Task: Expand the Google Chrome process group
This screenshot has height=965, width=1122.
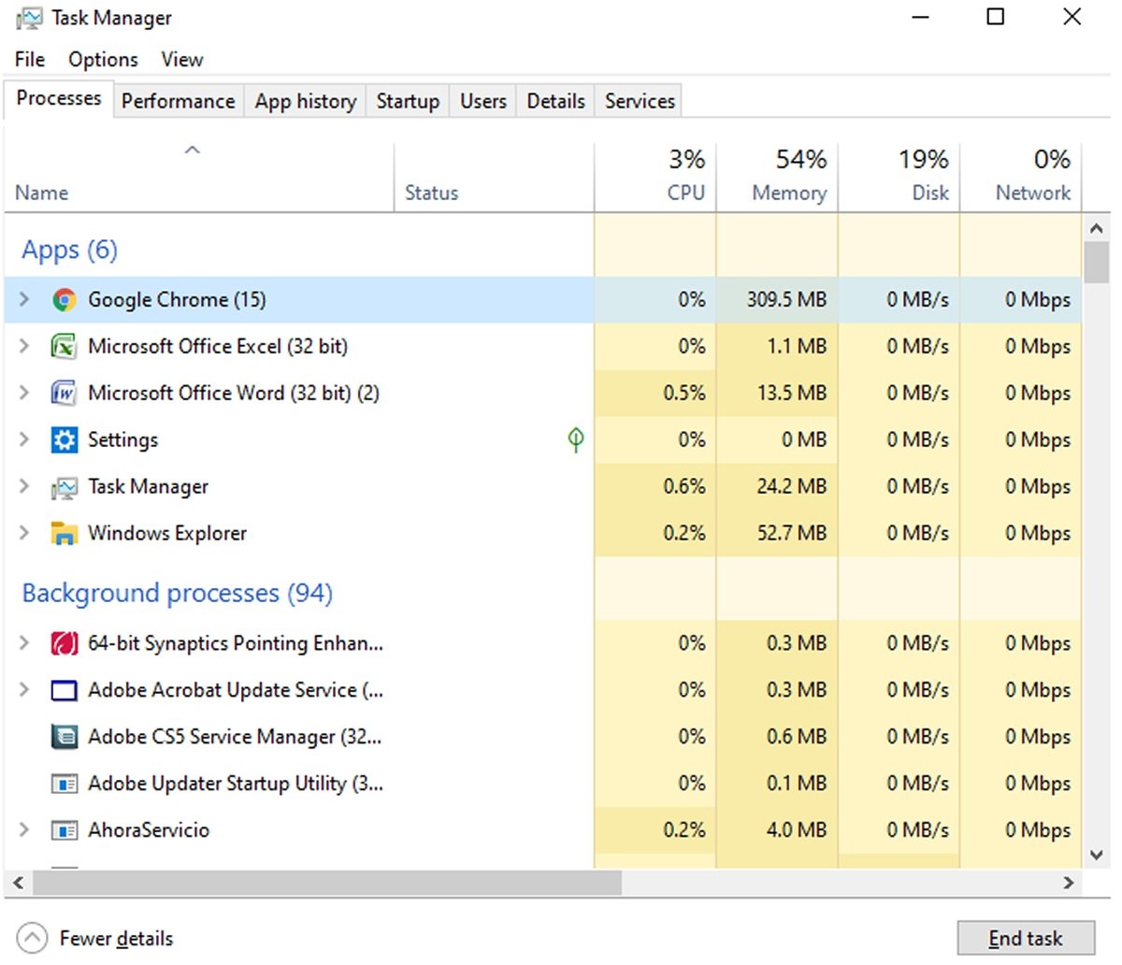Action: [24, 299]
